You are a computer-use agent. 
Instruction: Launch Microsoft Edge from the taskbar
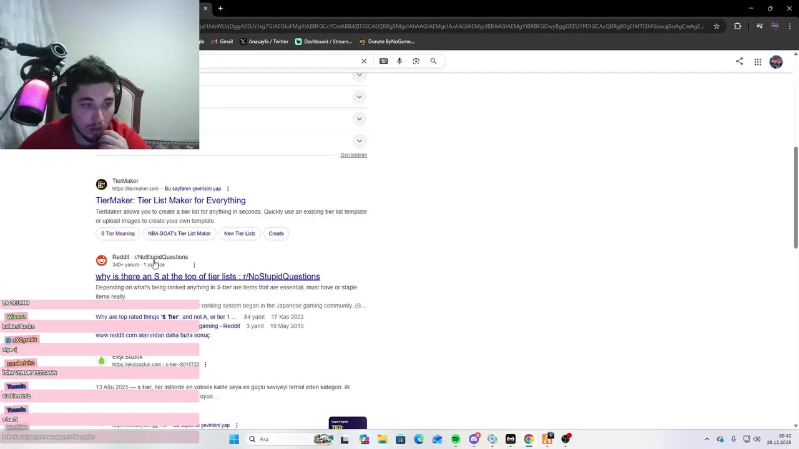419,439
